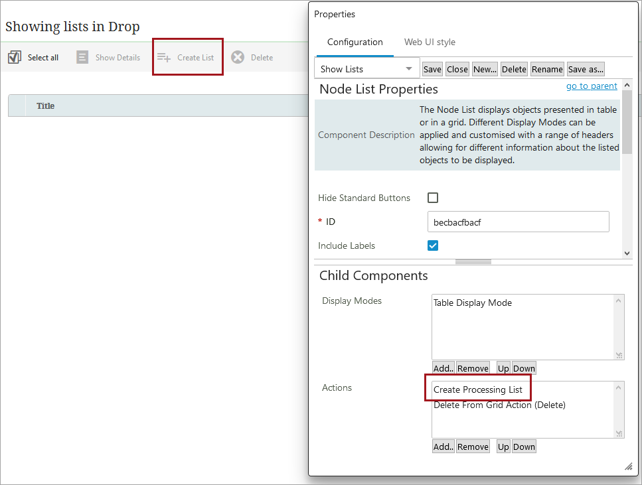Click New... button in Properties toolbar
Screen dimensions: 642x485
(x=485, y=69)
